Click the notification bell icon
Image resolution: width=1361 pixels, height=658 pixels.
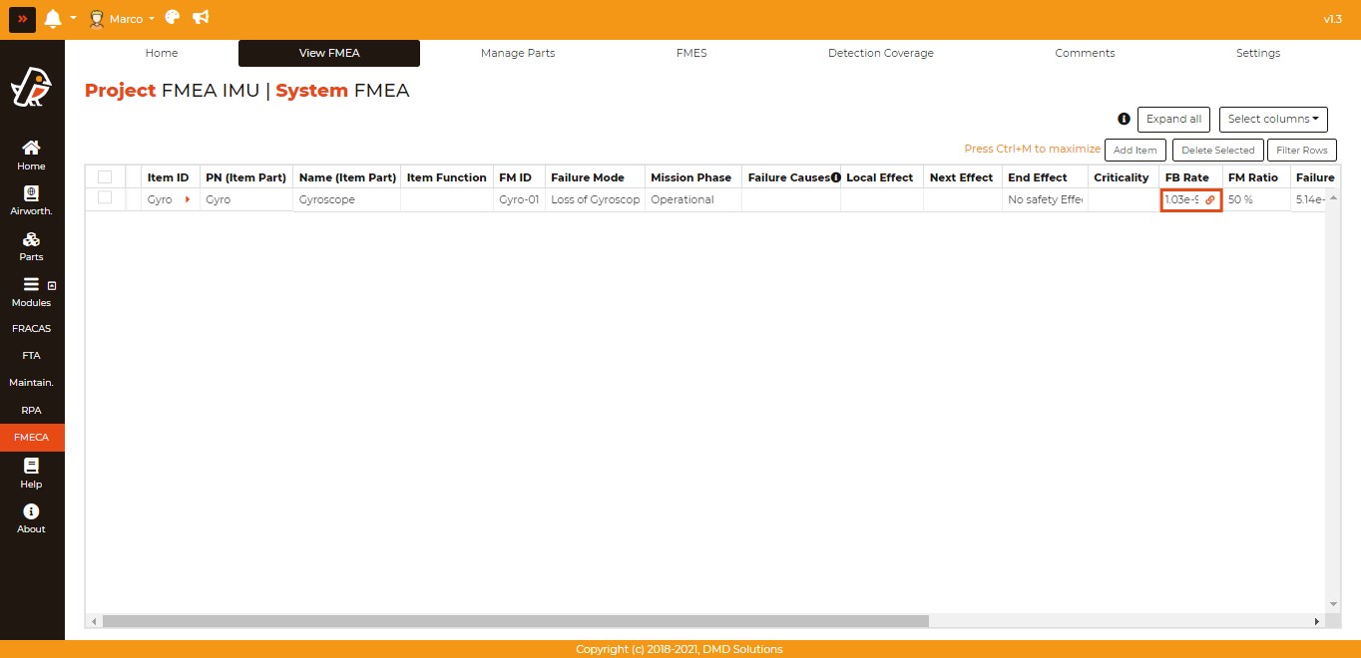pyautogui.click(x=53, y=18)
